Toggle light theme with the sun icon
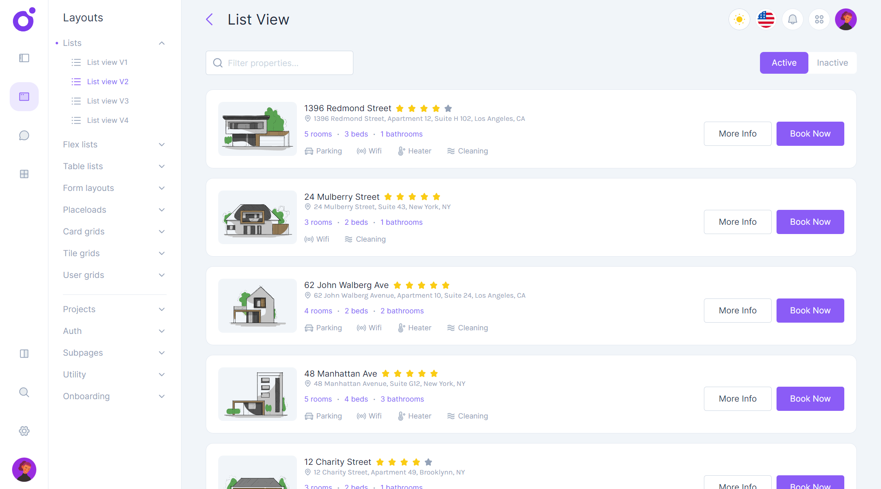The image size is (881, 489). coord(739,19)
